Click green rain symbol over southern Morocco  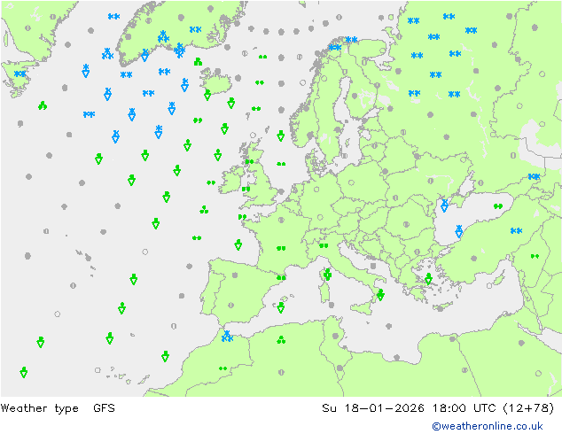point(222,368)
